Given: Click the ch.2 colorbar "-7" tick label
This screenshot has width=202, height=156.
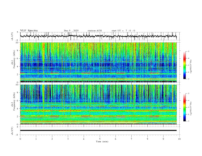Looking at the screenshot, I should pyautogui.click(x=188, y=121).
